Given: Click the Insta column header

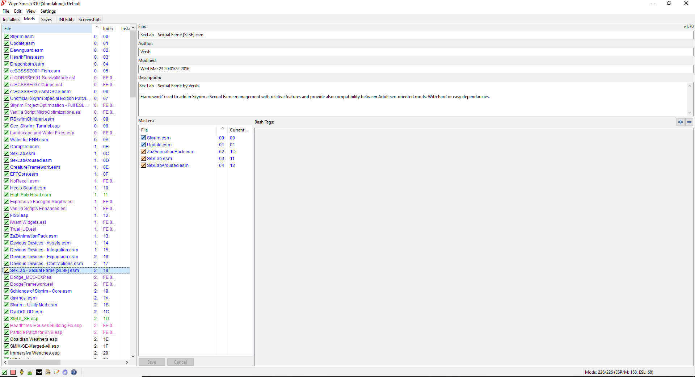Looking at the screenshot, I should point(125,28).
